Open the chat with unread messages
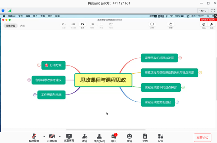 pos(114,137)
